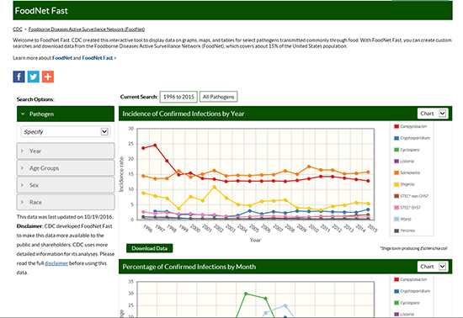Toggle Cyclospora in the monthly percentage legend
This screenshot has width=463, height=318.
(407, 303)
